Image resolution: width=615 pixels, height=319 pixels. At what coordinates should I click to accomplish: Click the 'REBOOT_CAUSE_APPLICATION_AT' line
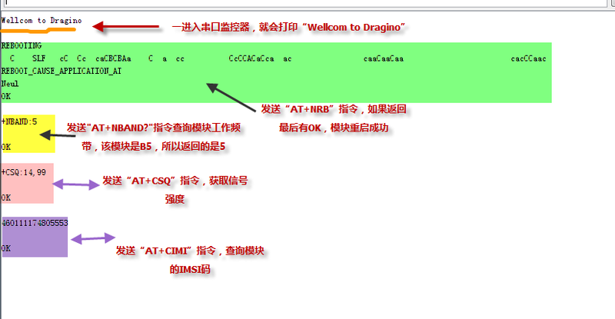click(61, 71)
